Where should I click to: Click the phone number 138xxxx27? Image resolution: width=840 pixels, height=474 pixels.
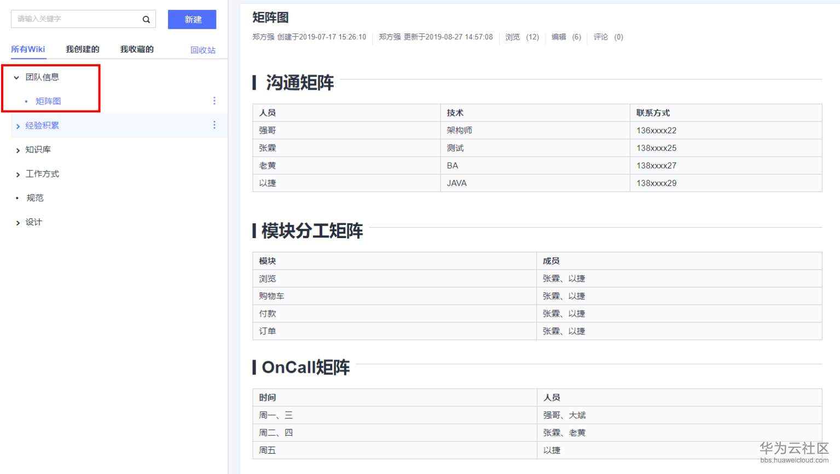coord(656,165)
